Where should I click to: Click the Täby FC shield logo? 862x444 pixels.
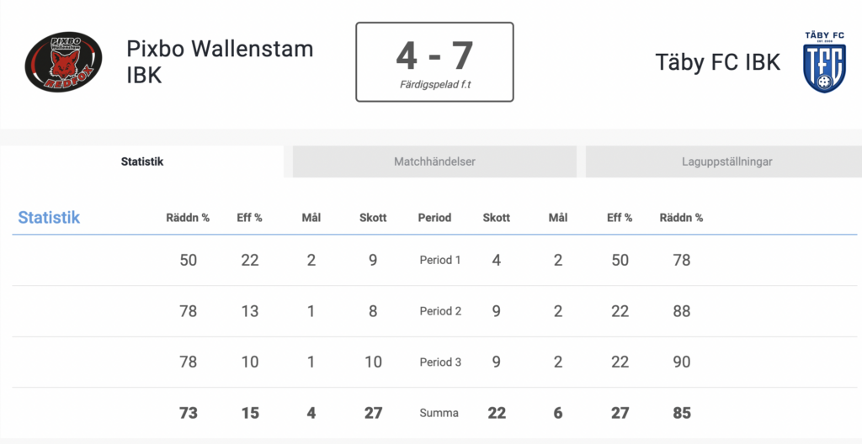[x=824, y=62]
